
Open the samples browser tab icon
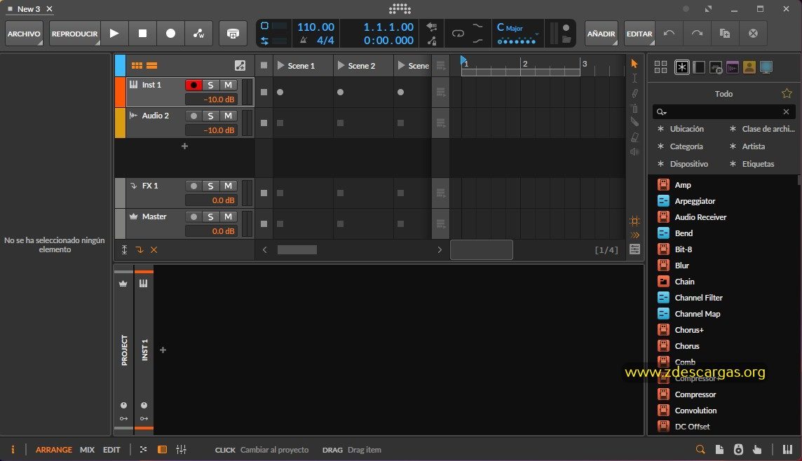733,67
